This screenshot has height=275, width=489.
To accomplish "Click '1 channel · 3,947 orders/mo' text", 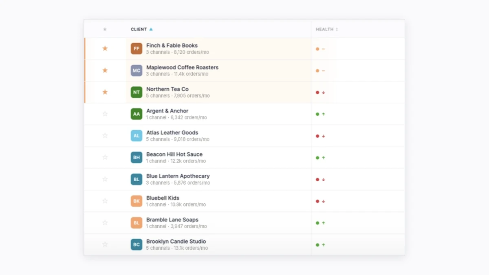I will pyautogui.click(x=176, y=226).
